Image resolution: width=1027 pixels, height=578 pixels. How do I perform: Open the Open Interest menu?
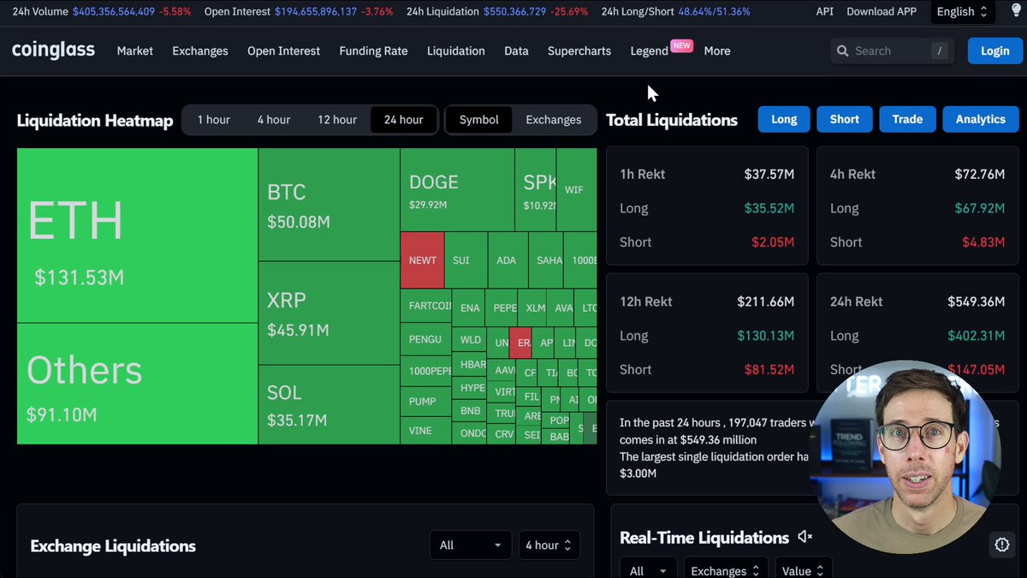(283, 51)
